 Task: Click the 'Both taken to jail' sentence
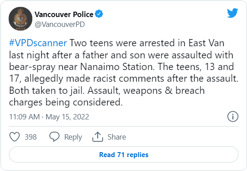click(x=47, y=91)
